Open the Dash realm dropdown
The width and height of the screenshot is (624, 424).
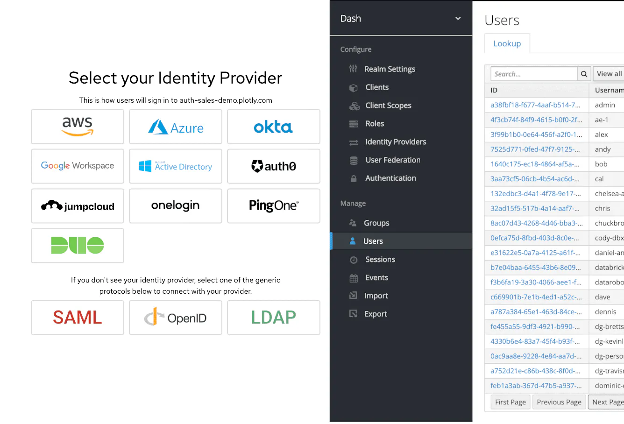(401, 18)
